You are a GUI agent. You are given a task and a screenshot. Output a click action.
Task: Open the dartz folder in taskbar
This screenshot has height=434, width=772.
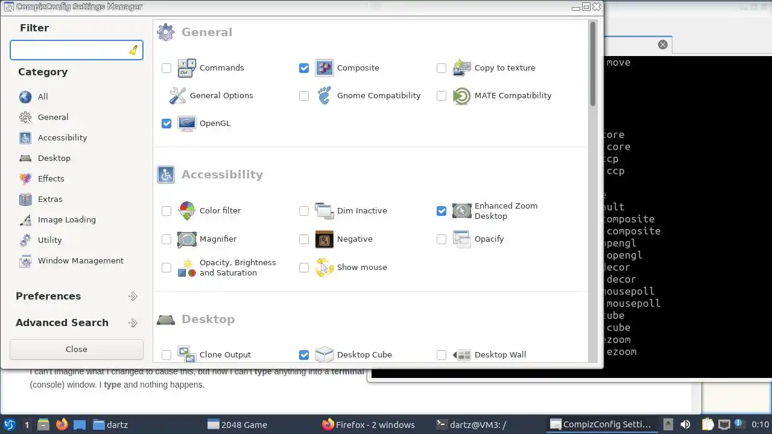pos(110,424)
